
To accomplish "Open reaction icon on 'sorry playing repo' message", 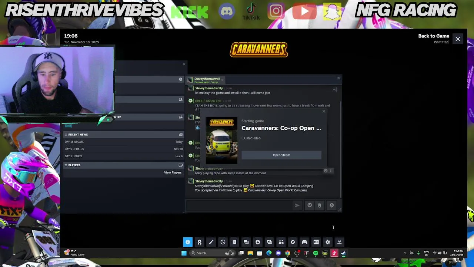I will coord(326,171).
